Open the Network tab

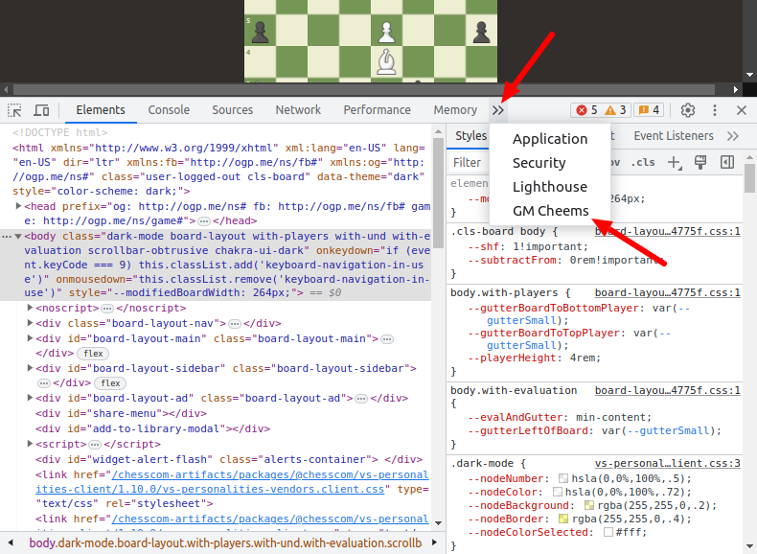click(x=298, y=110)
